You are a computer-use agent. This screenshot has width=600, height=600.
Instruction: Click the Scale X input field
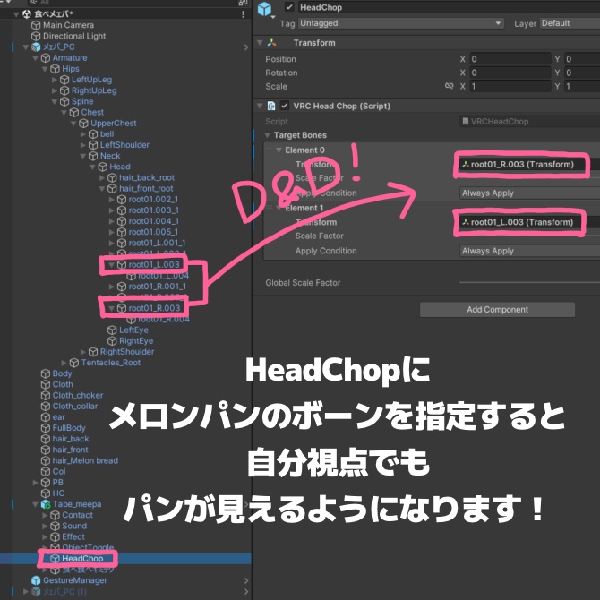coord(510,87)
